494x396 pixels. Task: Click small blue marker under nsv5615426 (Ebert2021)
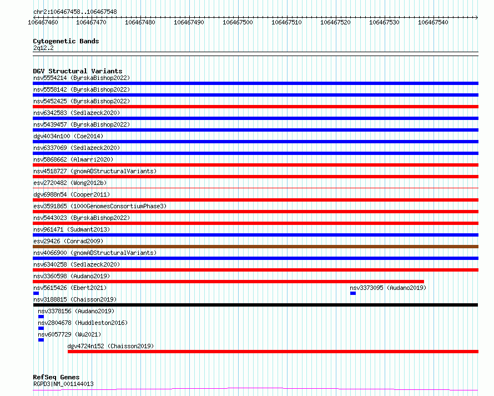pos(36,293)
